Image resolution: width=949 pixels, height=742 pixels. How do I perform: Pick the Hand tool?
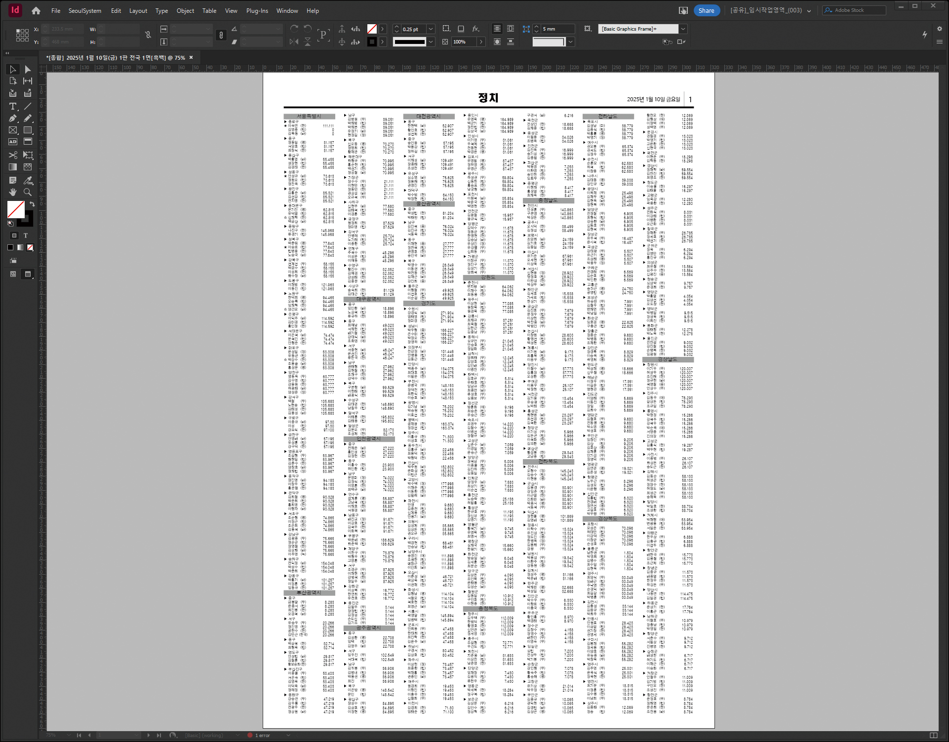(x=13, y=192)
